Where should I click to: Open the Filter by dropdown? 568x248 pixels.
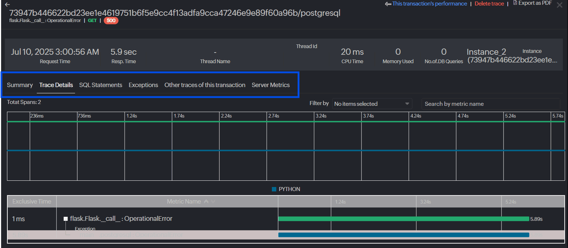pos(372,104)
